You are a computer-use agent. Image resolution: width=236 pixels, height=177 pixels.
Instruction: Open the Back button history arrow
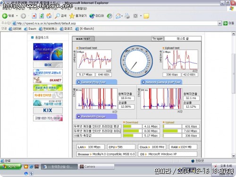click(17, 16)
